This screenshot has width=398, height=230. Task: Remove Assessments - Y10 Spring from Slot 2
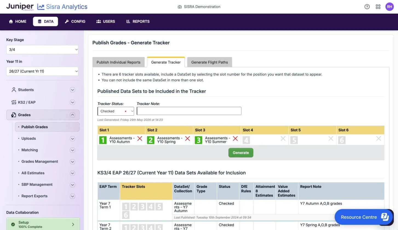point(188,139)
